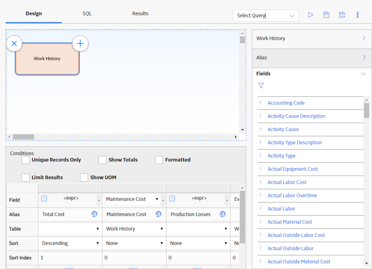The width and height of the screenshot is (372, 269).
Task: Remove Work History node with X icon
Action: pyautogui.click(x=14, y=43)
